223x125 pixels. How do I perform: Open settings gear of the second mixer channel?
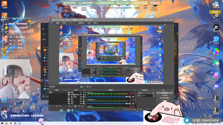click(x=133, y=104)
